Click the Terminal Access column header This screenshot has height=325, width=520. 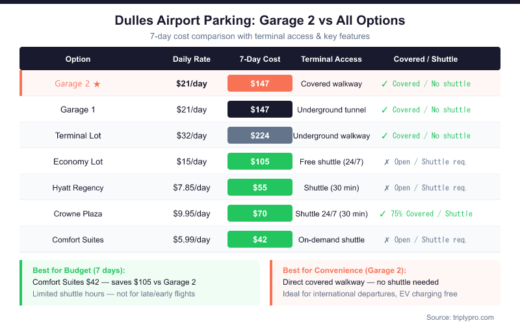tap(331, 59)
